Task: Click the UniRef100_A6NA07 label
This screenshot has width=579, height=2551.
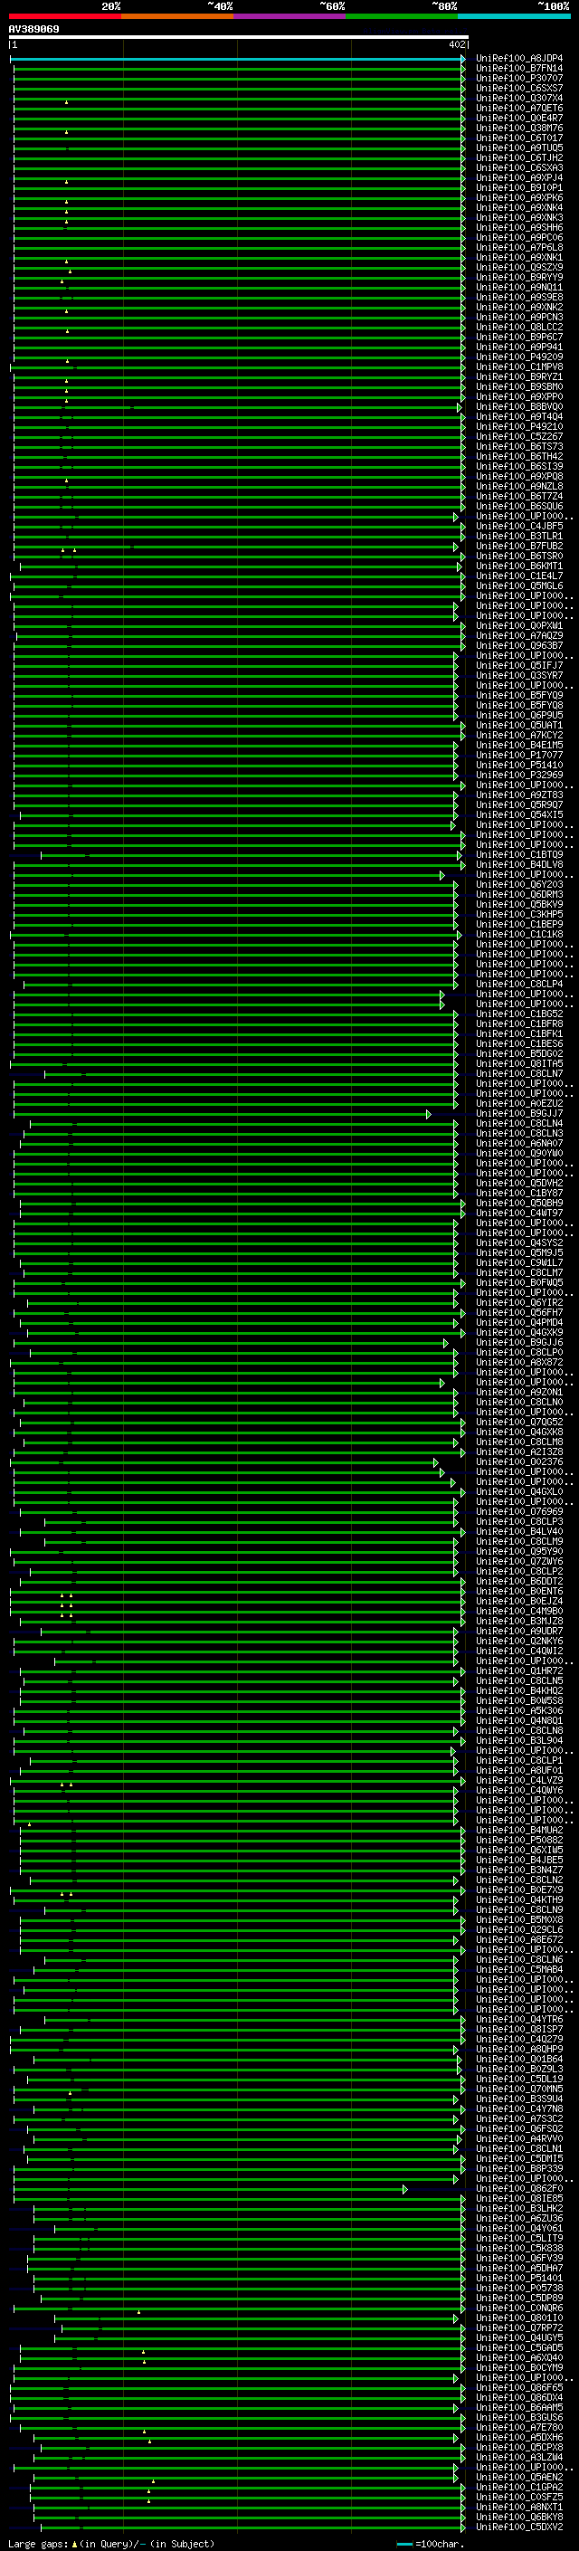Action: pyautogui.click(x=518, y=1143)
